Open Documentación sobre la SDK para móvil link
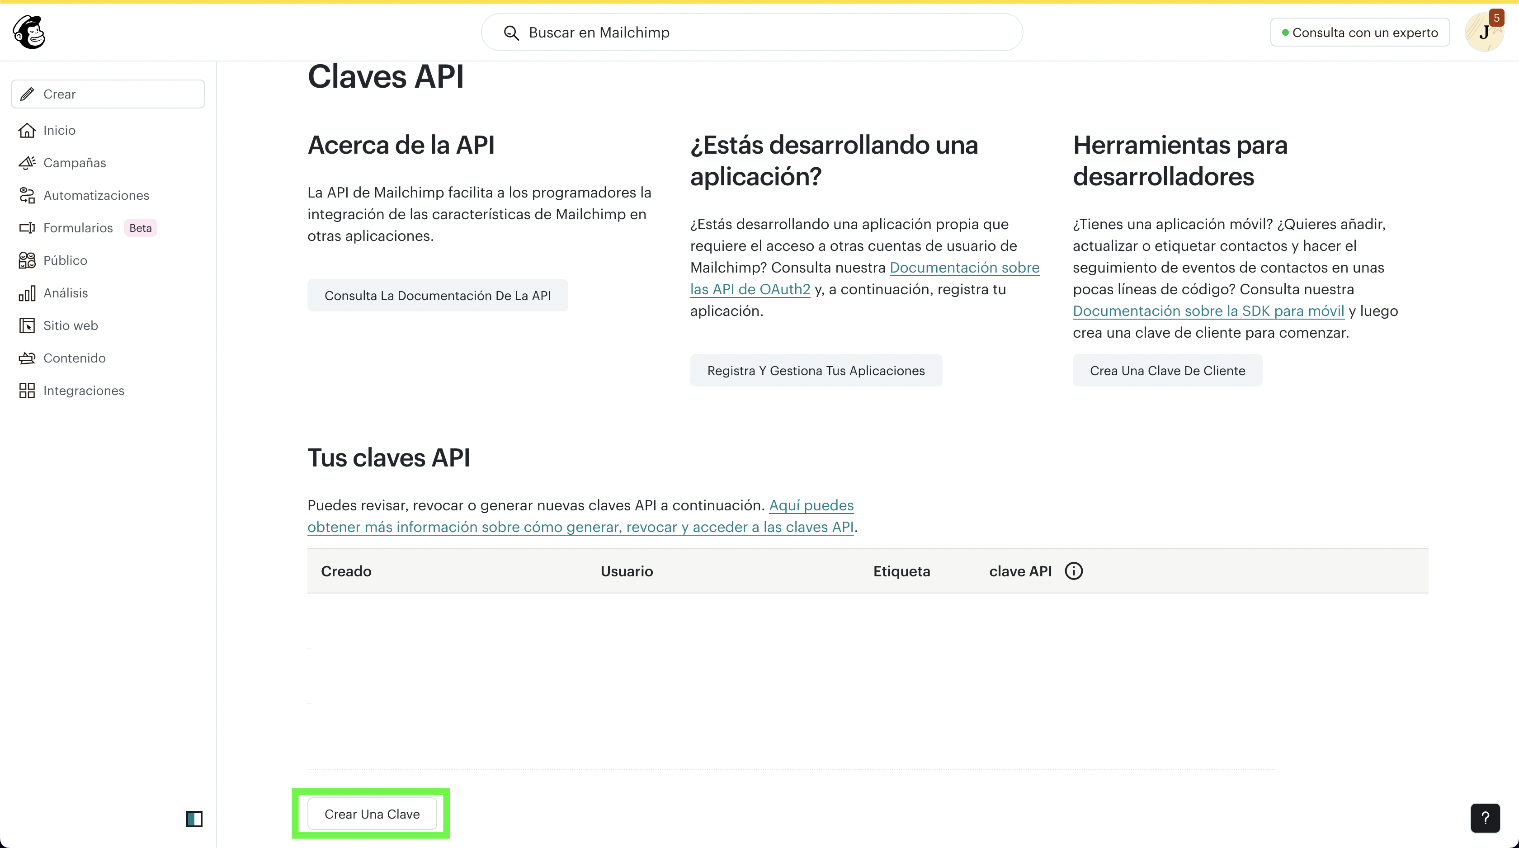The image size is (1519, 848). point(1208,311)
